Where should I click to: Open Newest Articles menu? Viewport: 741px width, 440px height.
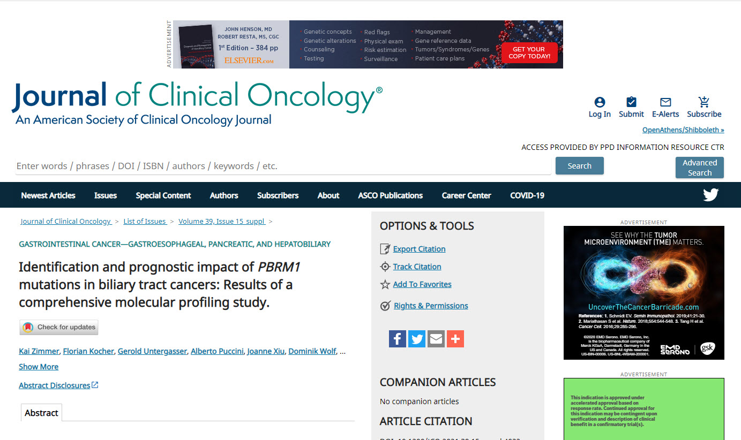coord(48,195)
